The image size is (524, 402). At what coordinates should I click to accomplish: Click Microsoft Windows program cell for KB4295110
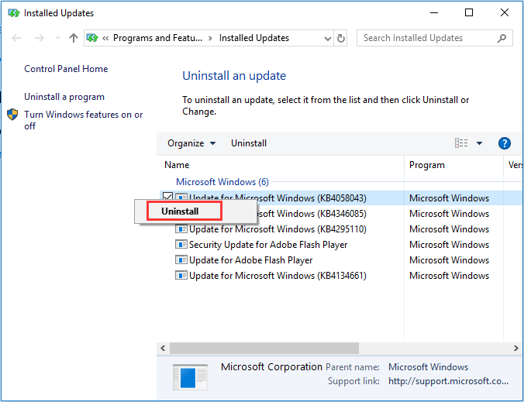(449, 229)
